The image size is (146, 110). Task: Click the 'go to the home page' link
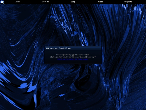[73, 59]
